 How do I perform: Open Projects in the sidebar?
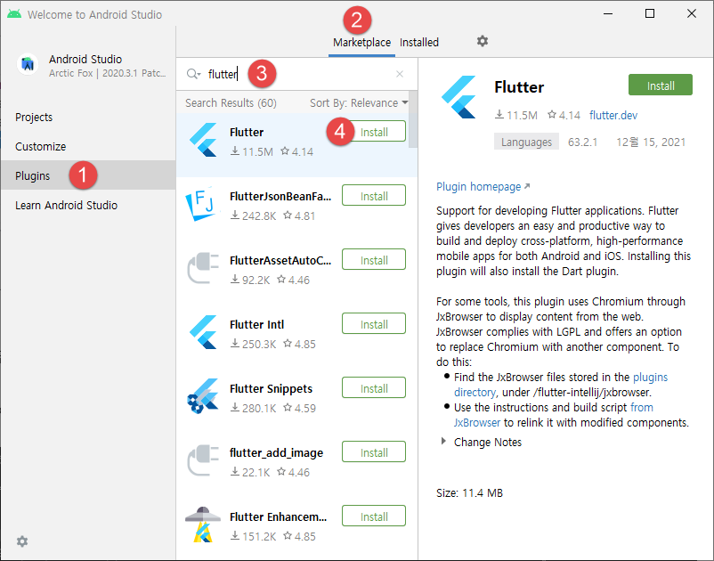(x=34, y=117)
